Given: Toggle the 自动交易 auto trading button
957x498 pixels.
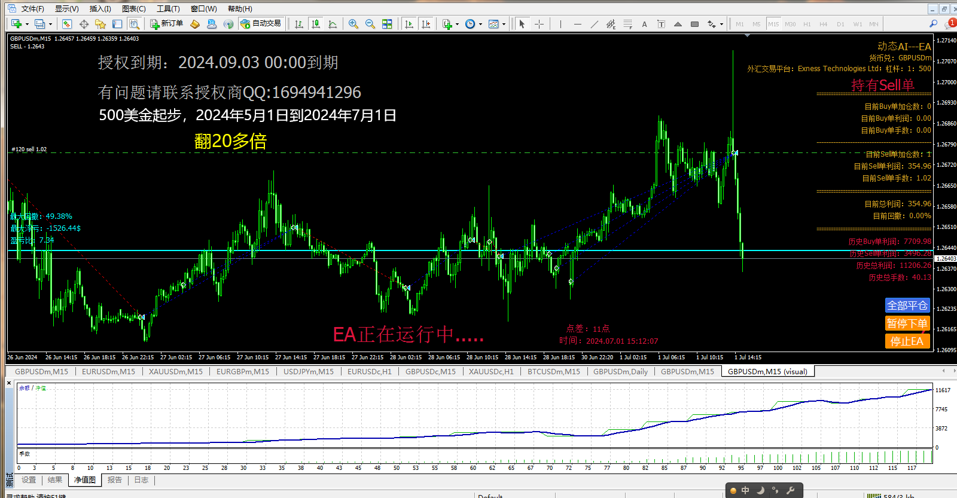Looking at the screenshot, I should tap(261, 24).
